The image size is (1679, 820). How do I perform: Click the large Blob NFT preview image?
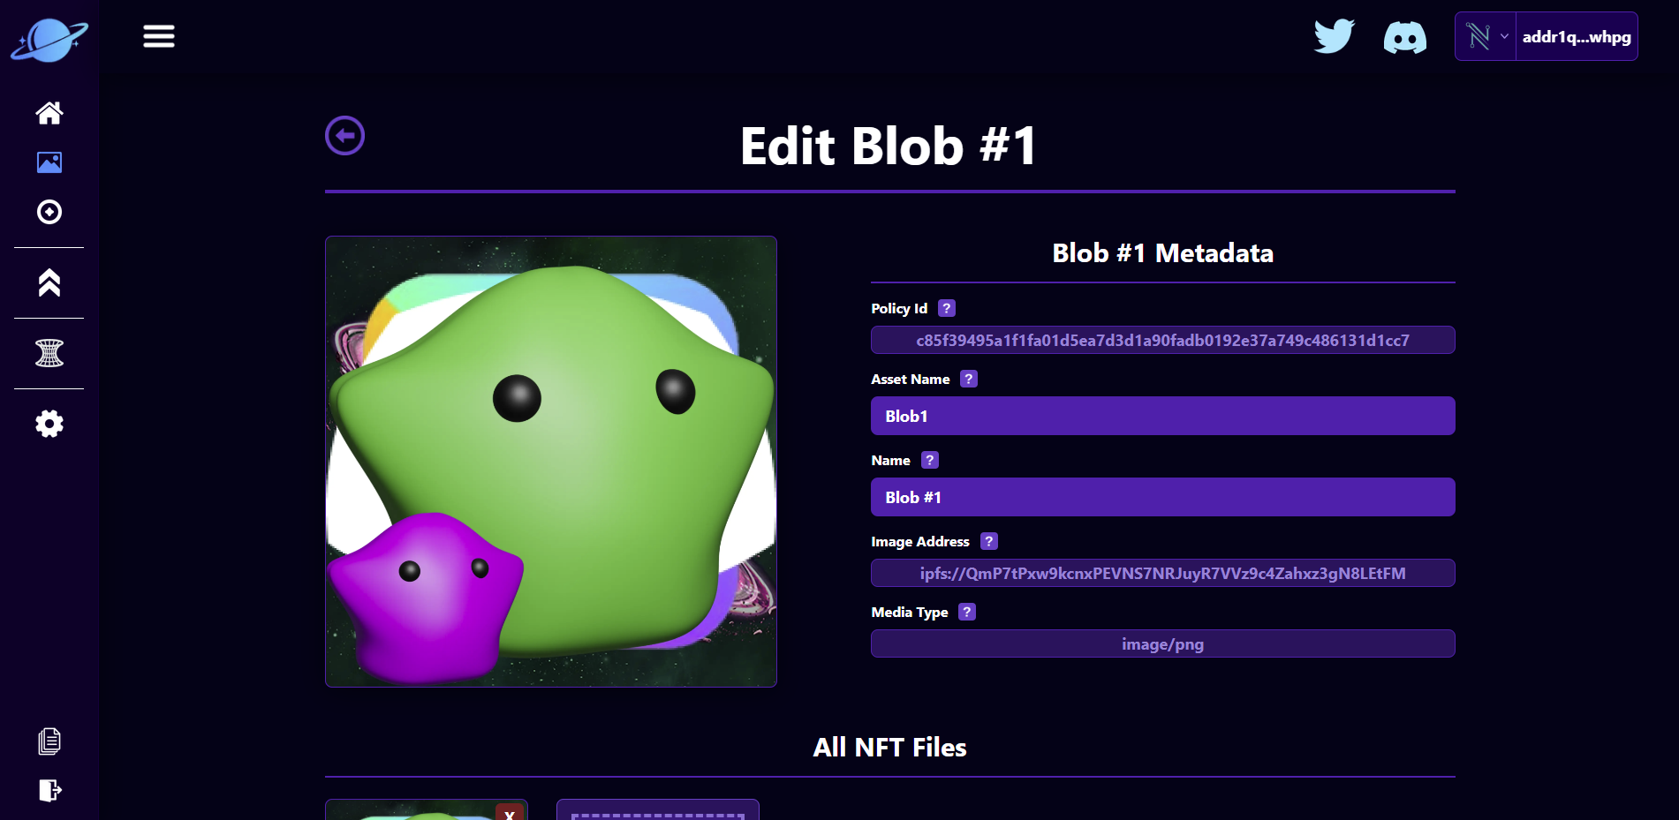(x=551, y=462)
